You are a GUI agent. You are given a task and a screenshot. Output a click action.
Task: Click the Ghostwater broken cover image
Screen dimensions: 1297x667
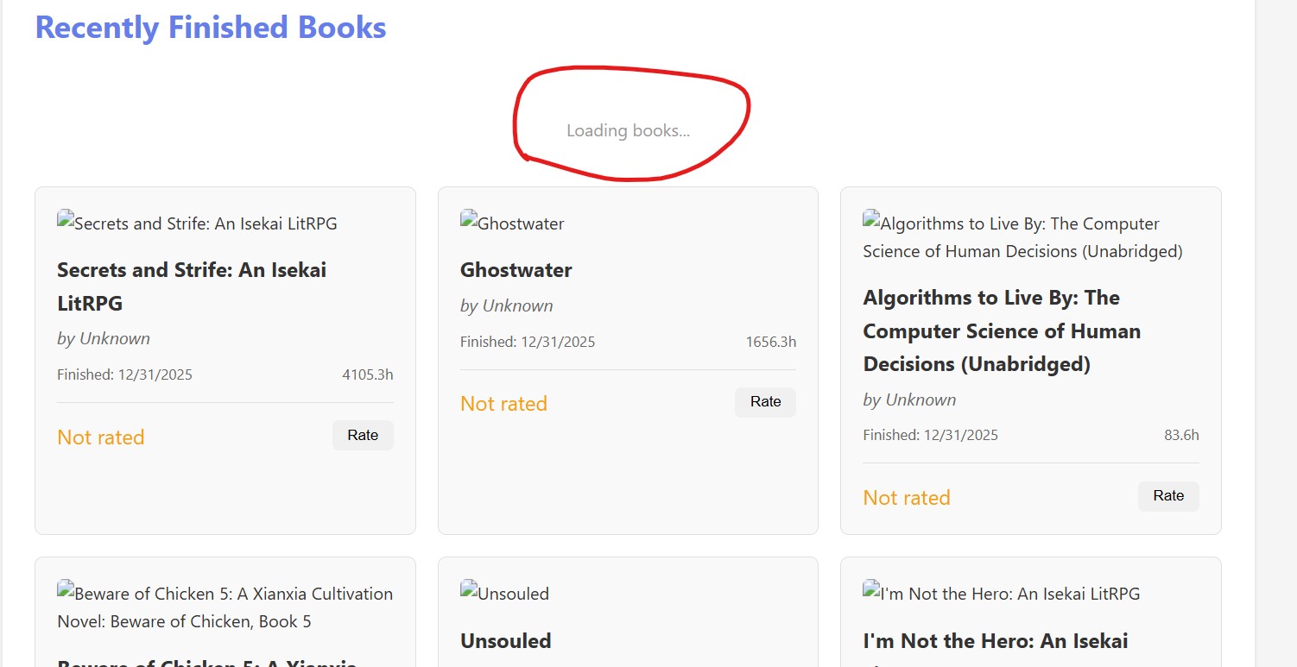512,223
